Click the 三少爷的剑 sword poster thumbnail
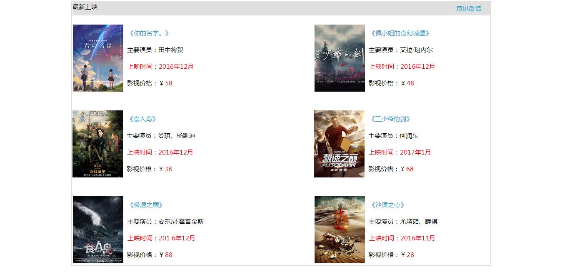Viewport: 562px width, 272px height. click(x=340, y=58)
